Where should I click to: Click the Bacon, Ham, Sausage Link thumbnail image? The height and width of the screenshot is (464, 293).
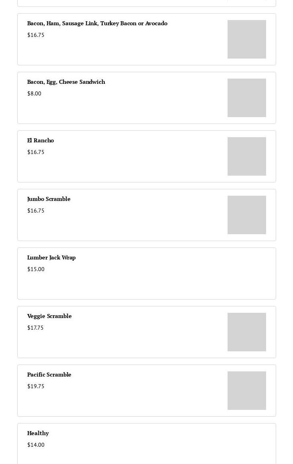pyautogui.click(x=246, y=39)
